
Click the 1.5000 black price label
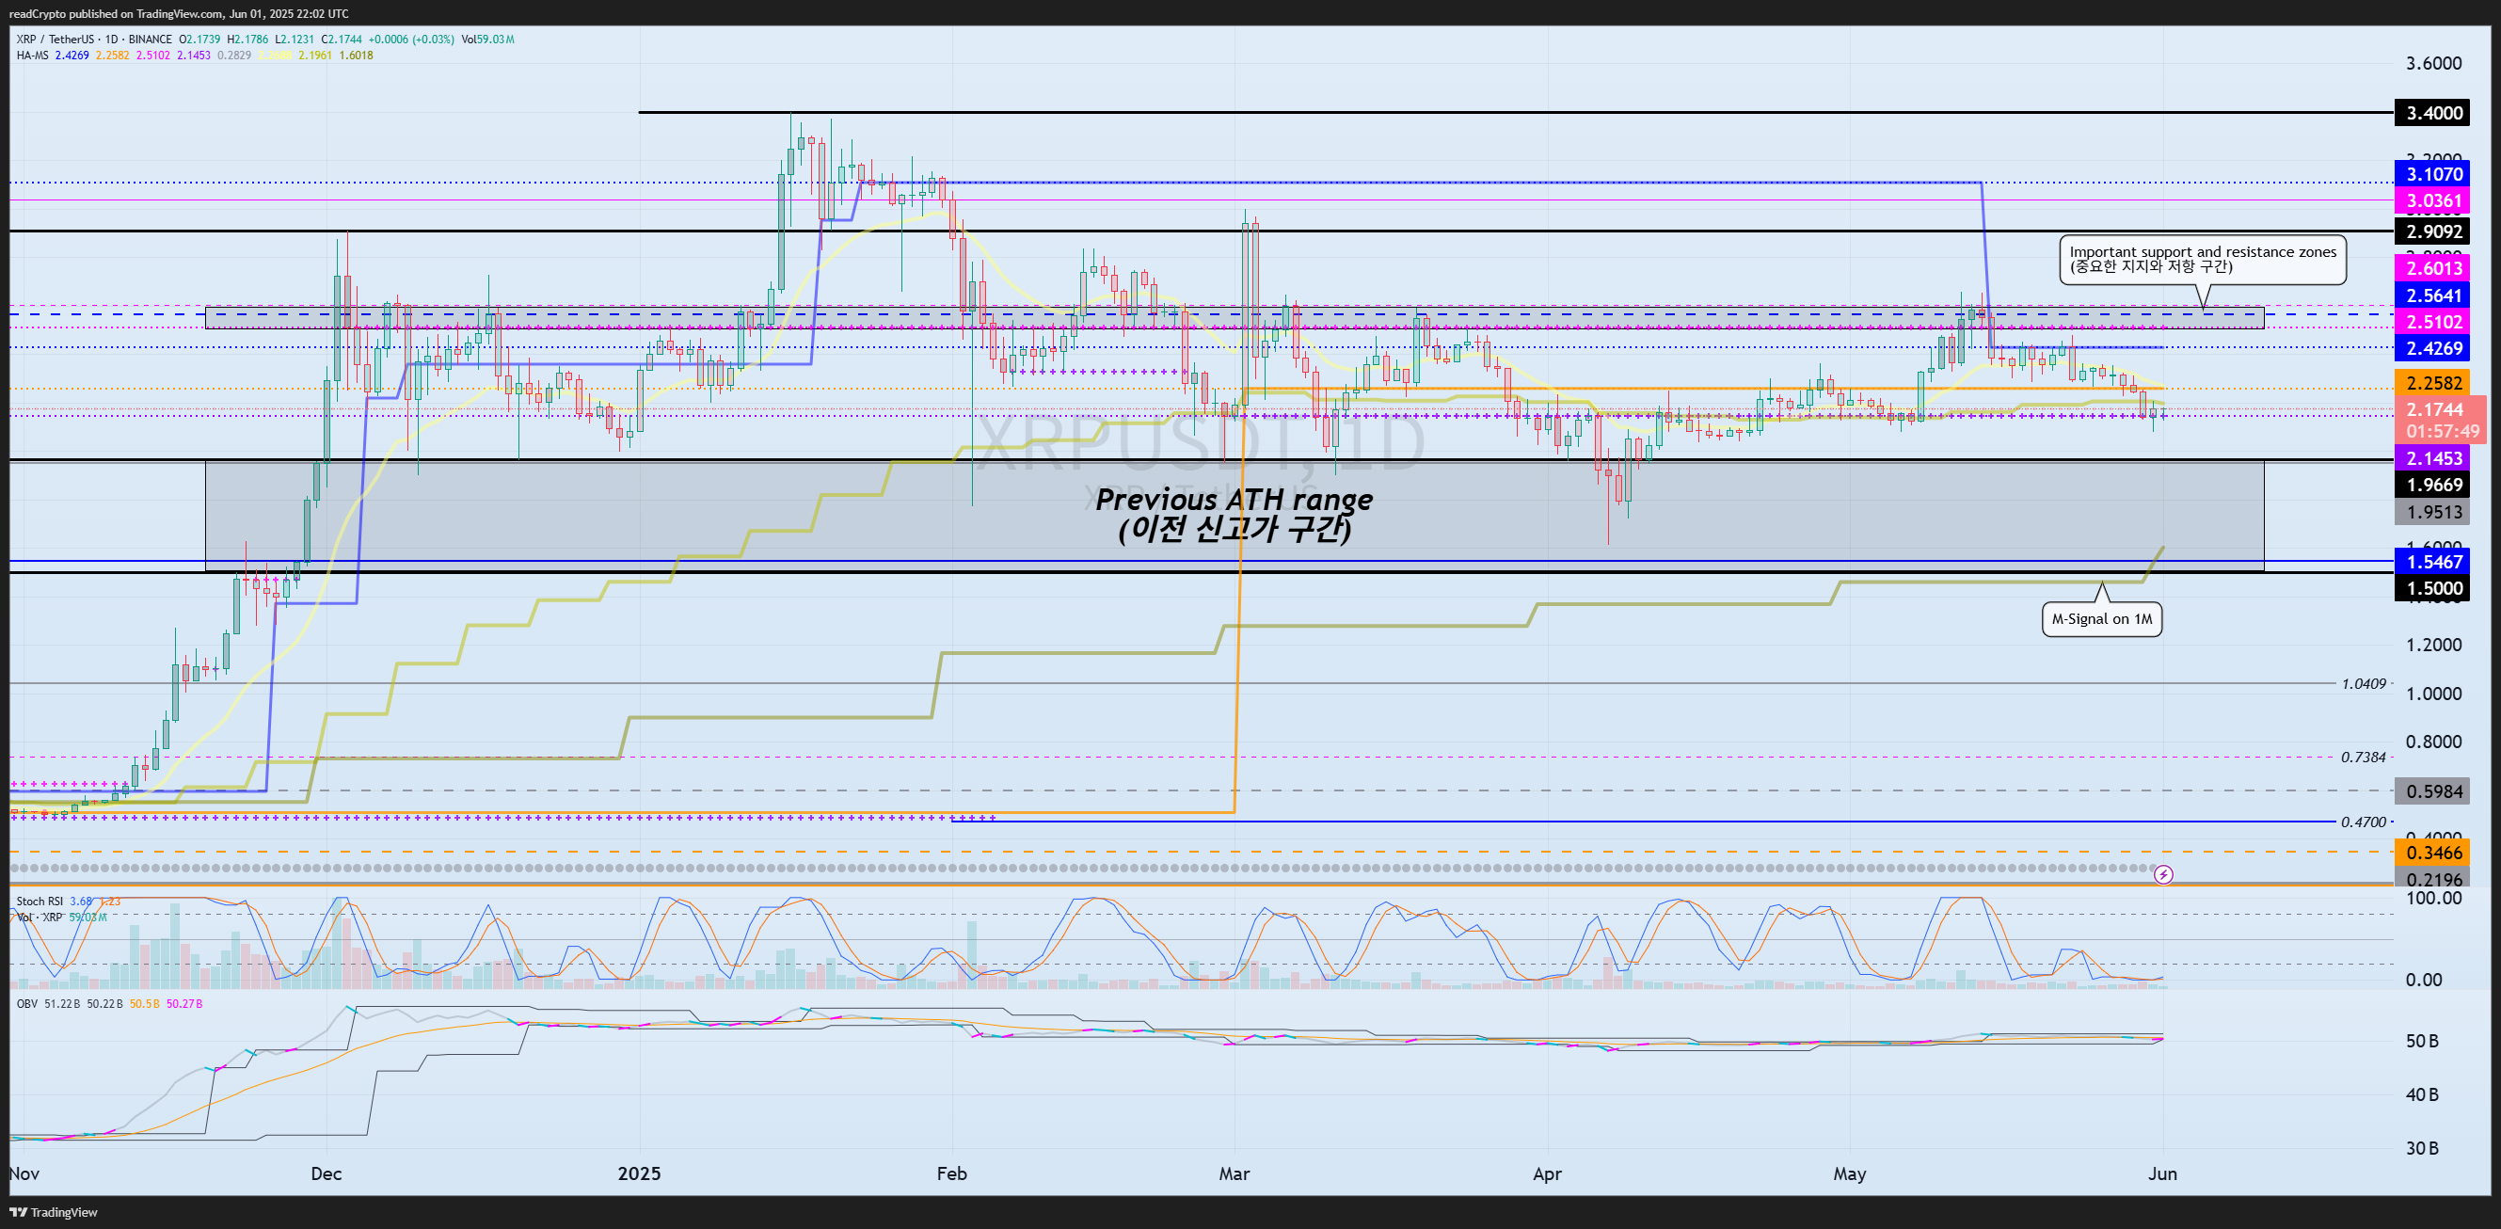(x=2434, y=587)
